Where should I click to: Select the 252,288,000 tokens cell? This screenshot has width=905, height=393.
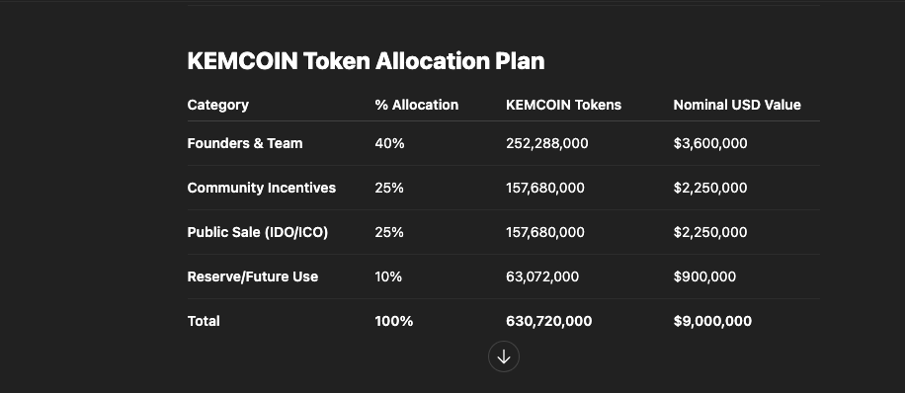547,143
